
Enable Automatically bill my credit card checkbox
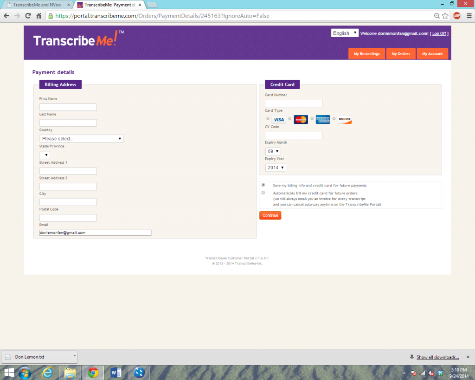[263, 193]
